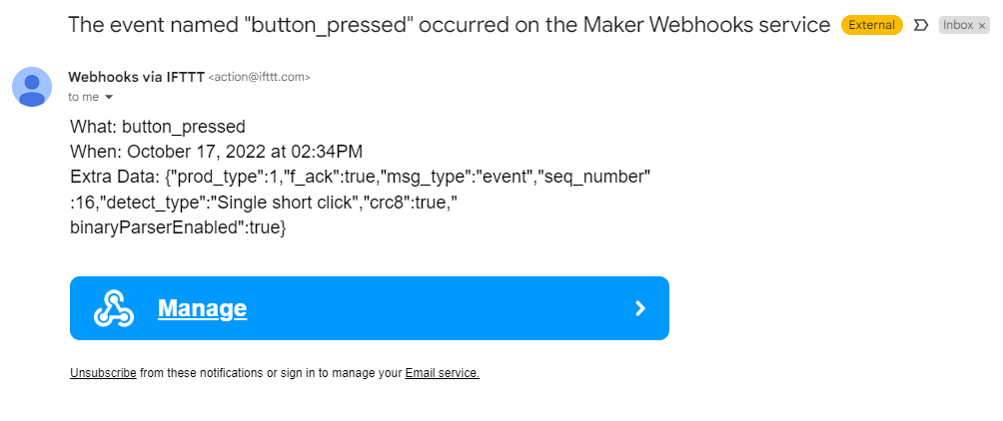Click the email subject line
Screen dimensions: 1003x421
tap(449, 25)
